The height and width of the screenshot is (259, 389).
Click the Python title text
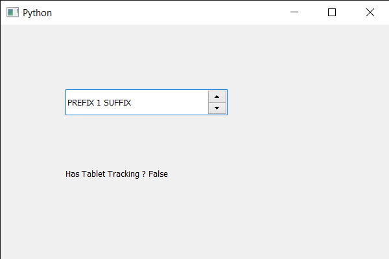pos(37,13)
